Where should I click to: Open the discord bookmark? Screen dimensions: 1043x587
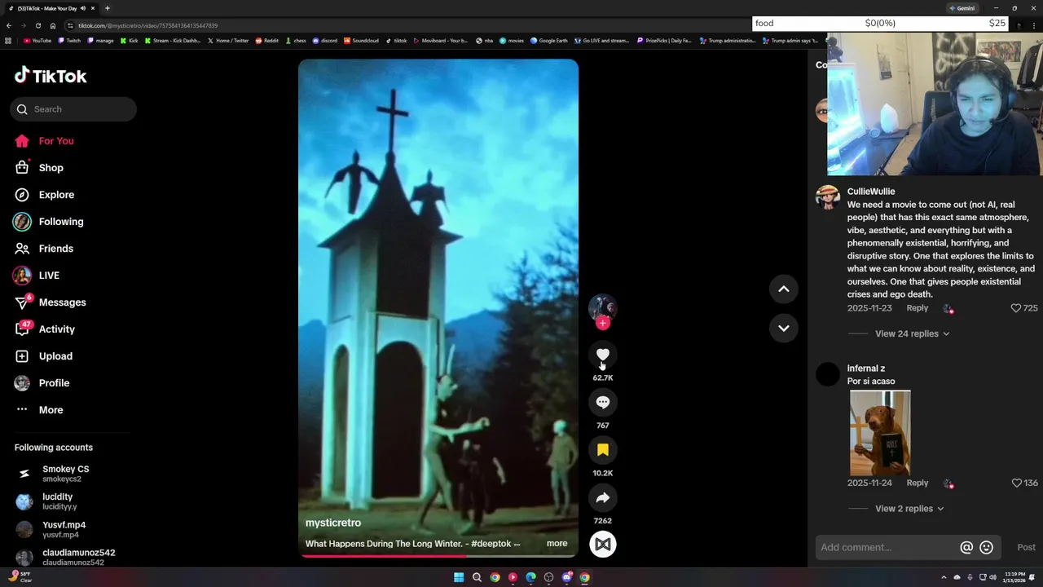point(324,41)
